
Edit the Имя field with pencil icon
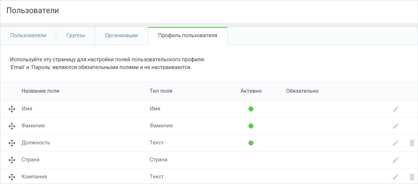396,109
